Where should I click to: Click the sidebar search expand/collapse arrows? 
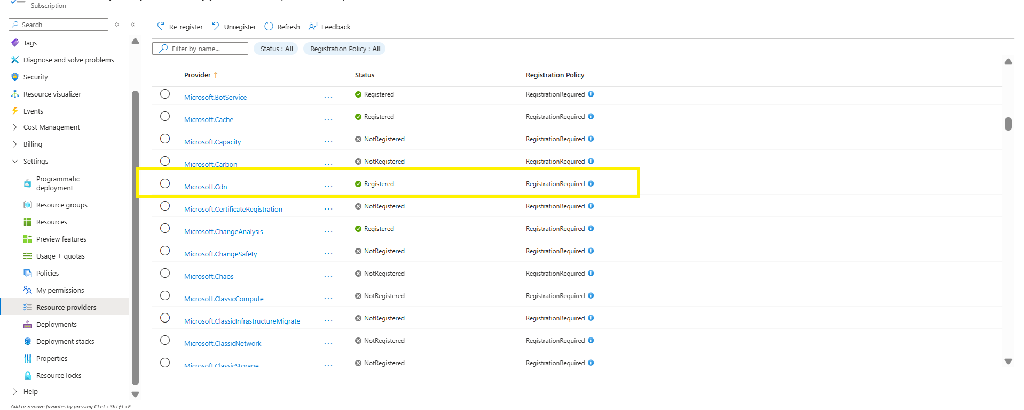[117, 25]
